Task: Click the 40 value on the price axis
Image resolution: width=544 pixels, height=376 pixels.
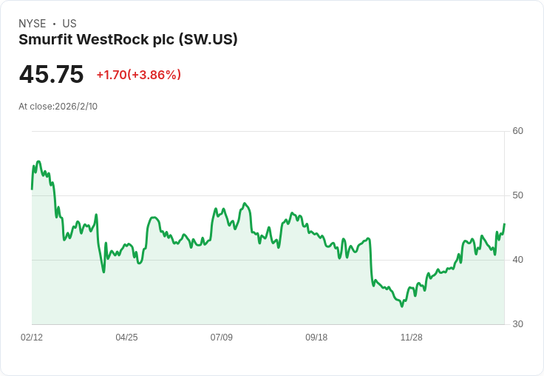Action: tap(517, 260)
